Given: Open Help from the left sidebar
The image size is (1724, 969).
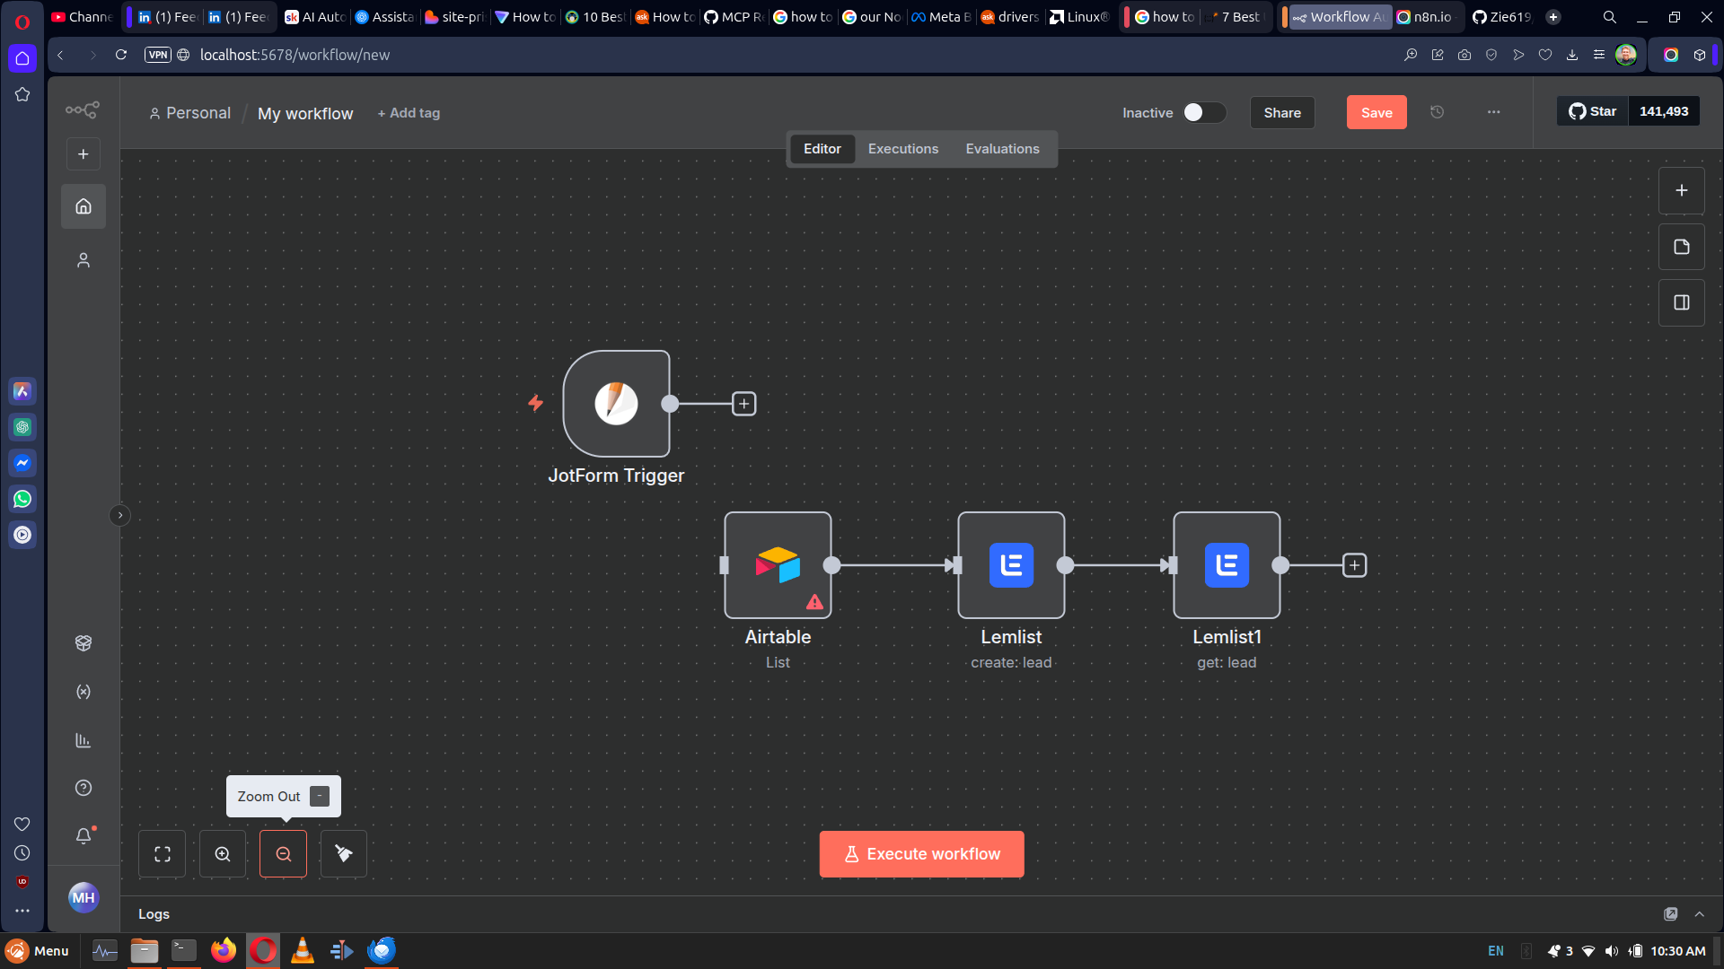Looking at the screenshot, I should click(x=83, y=787).
